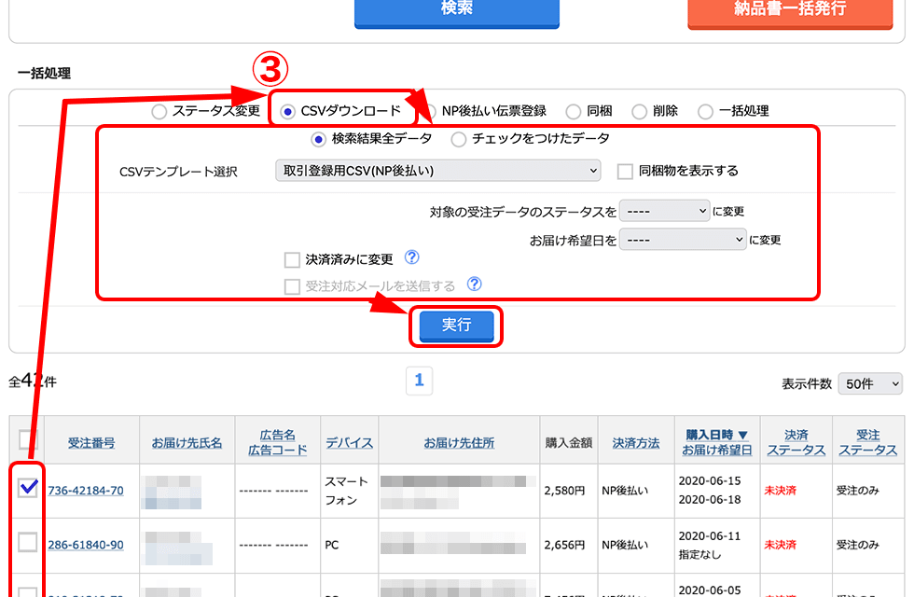Click the 購入金額 column header

pyautogui.click(x=569, y=443)
